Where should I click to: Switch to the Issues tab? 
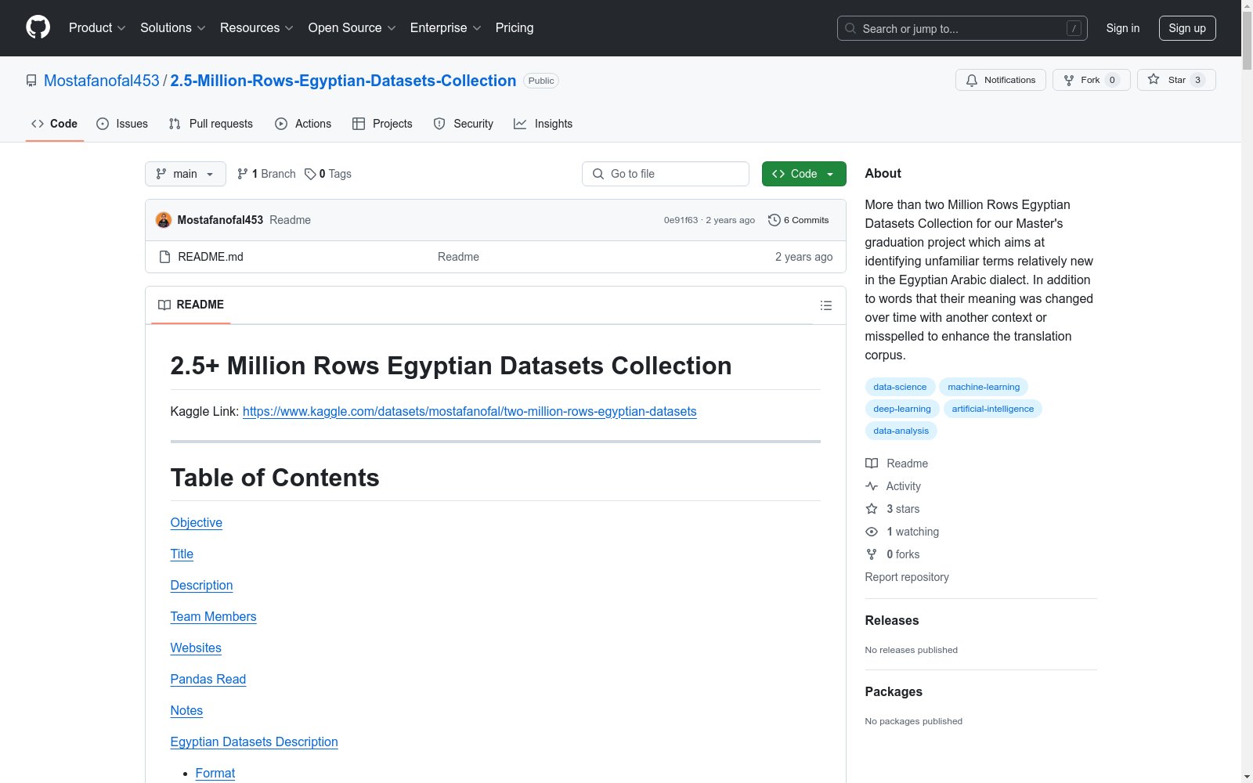(122, 124)
